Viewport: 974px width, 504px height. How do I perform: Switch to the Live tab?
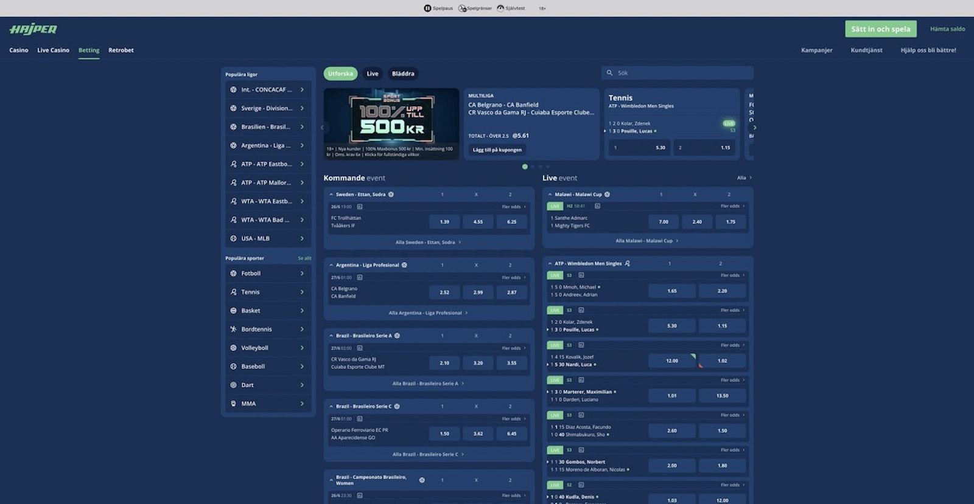pyautogui.click(x=372, y=74)
